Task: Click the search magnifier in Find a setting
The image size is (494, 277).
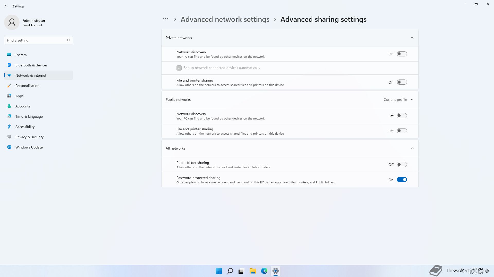Action: point(68,40)
